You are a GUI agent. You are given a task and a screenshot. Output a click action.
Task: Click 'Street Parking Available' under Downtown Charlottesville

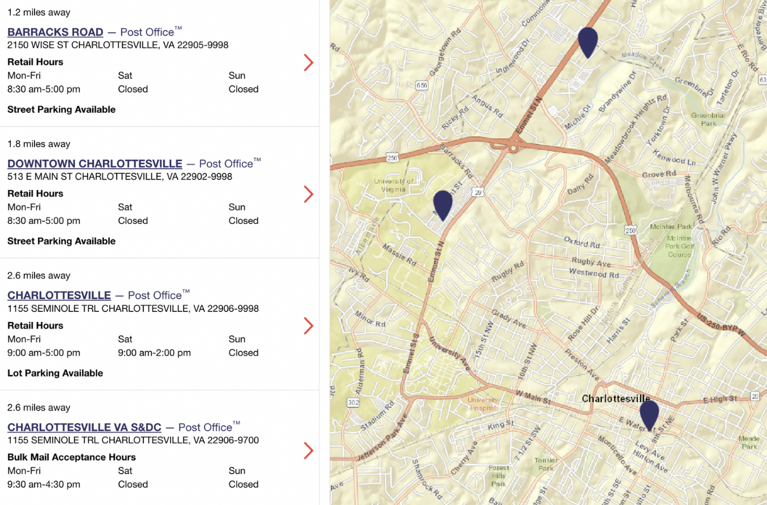coord(61,241)
